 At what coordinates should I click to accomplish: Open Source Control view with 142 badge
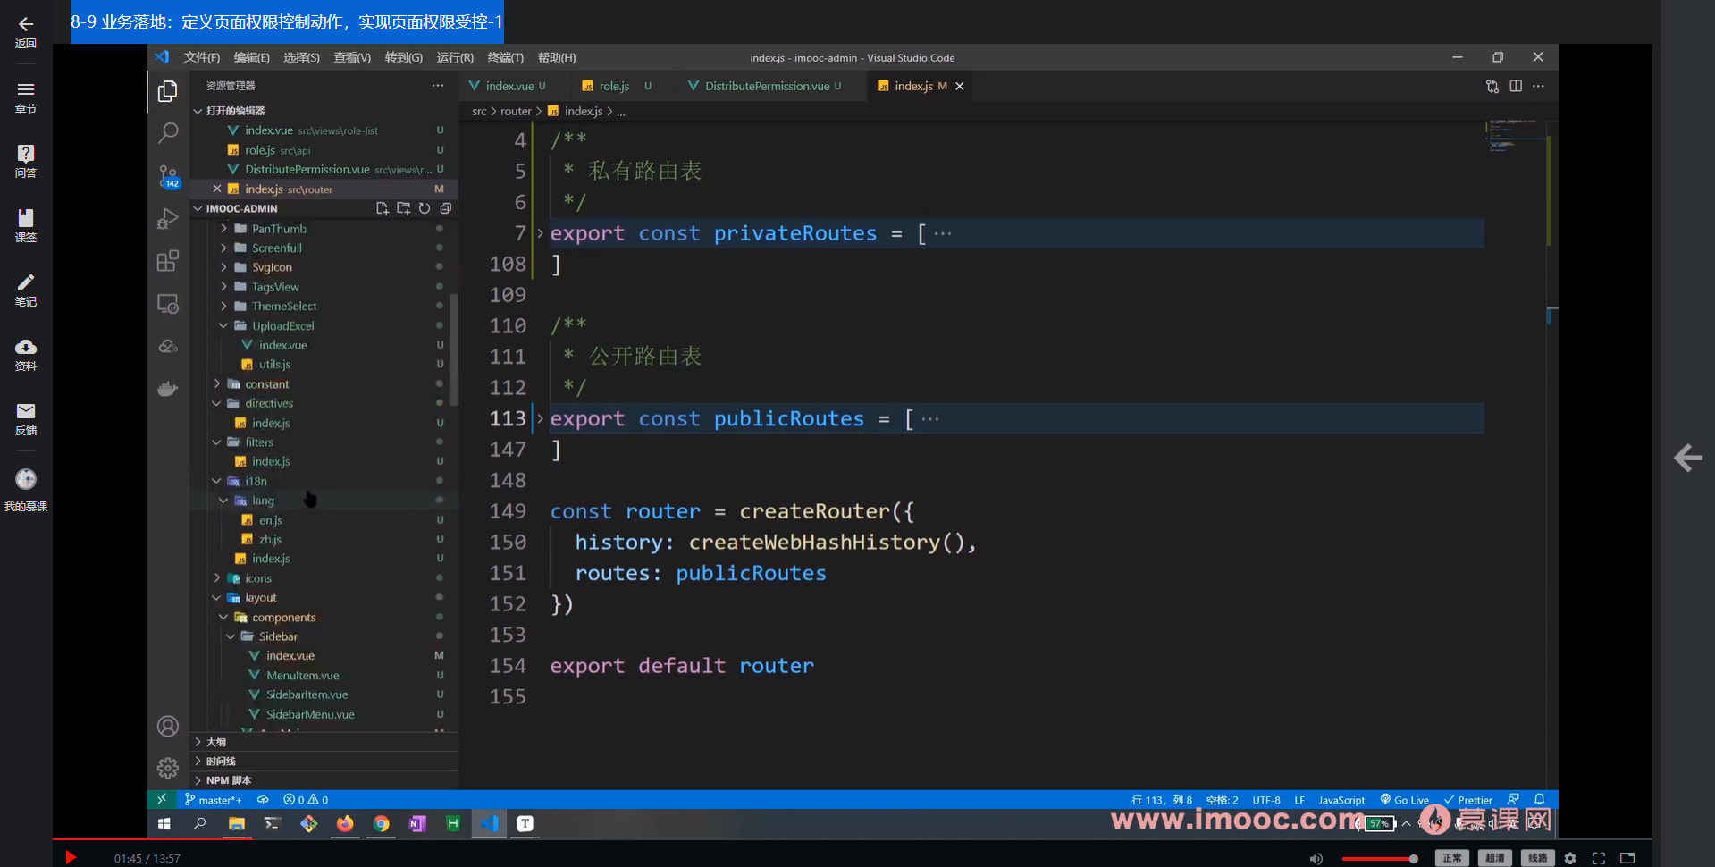pos(168,176)
